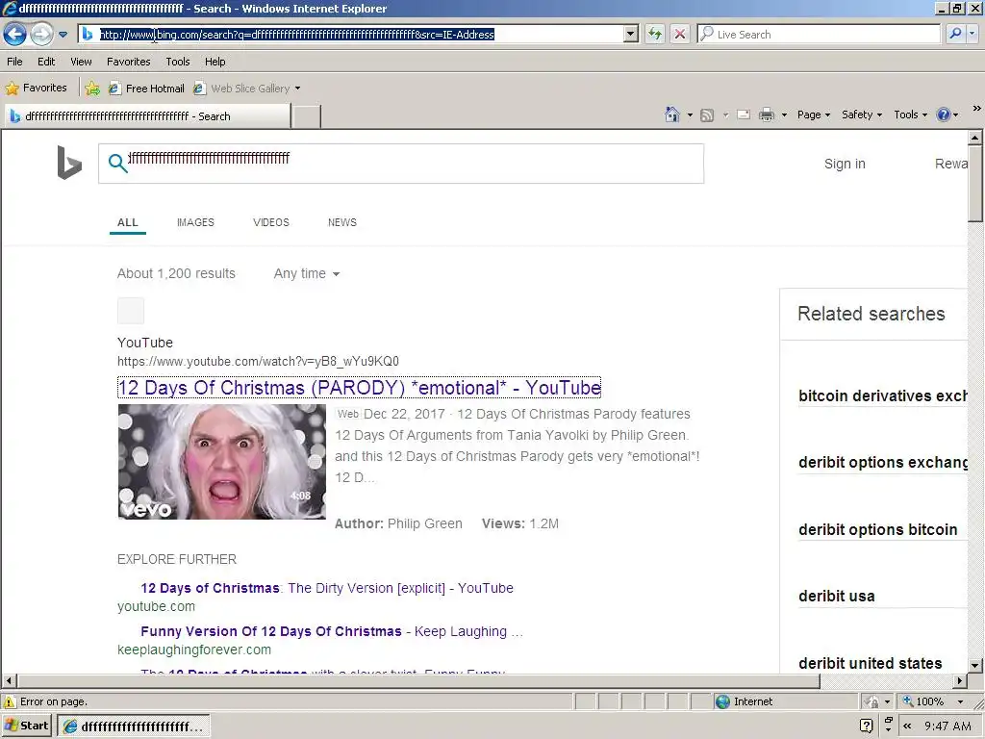The height and width of the screenshot is (739, 985).
Task: Switch to the IMAGES results tab
Action: tap(195, 222)
